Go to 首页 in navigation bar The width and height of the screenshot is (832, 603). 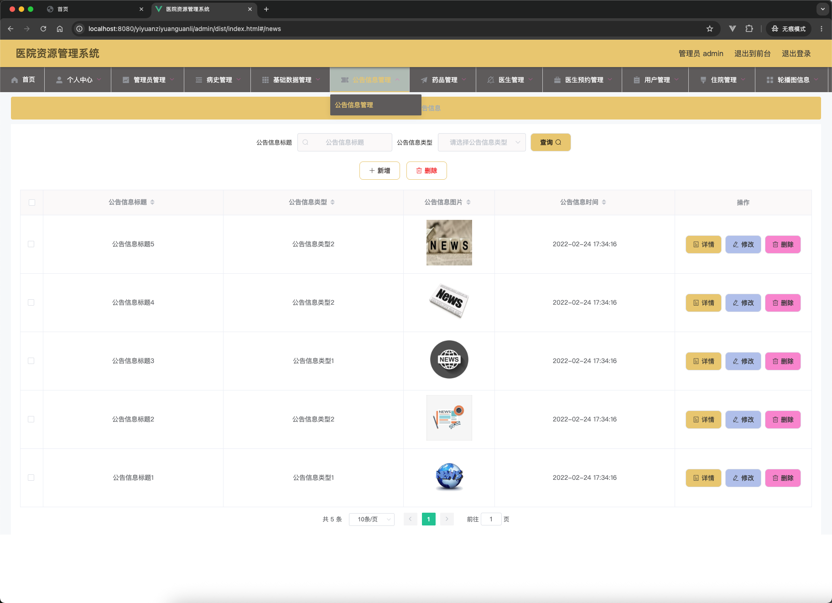coord(23,80)
